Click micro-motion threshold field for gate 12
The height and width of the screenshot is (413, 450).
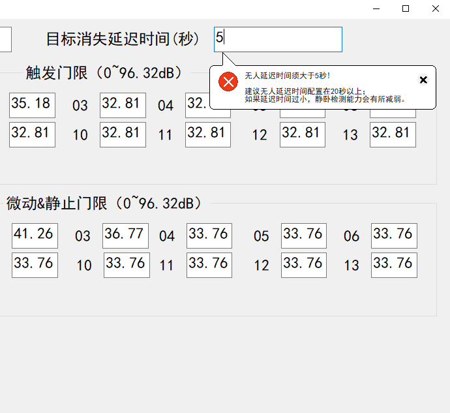click(x=303, y=265)
